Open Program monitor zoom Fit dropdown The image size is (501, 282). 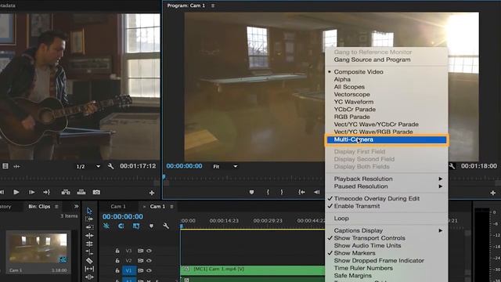point(225,166)
